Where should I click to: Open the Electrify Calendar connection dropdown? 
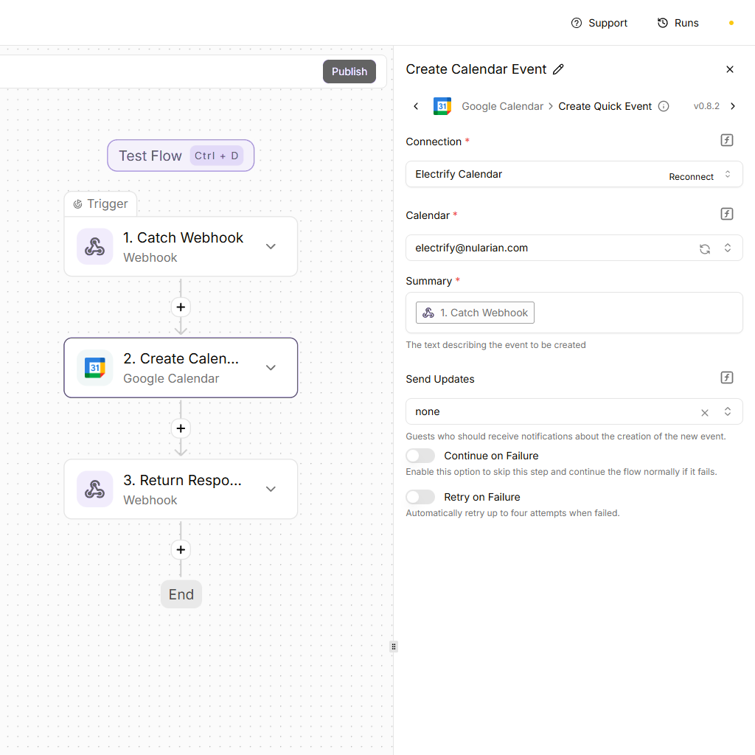tap(727, 174)
